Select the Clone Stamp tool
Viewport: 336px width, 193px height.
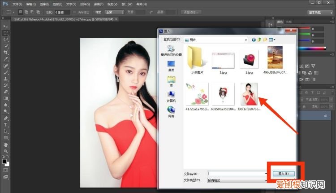click(x=5, y=79)
